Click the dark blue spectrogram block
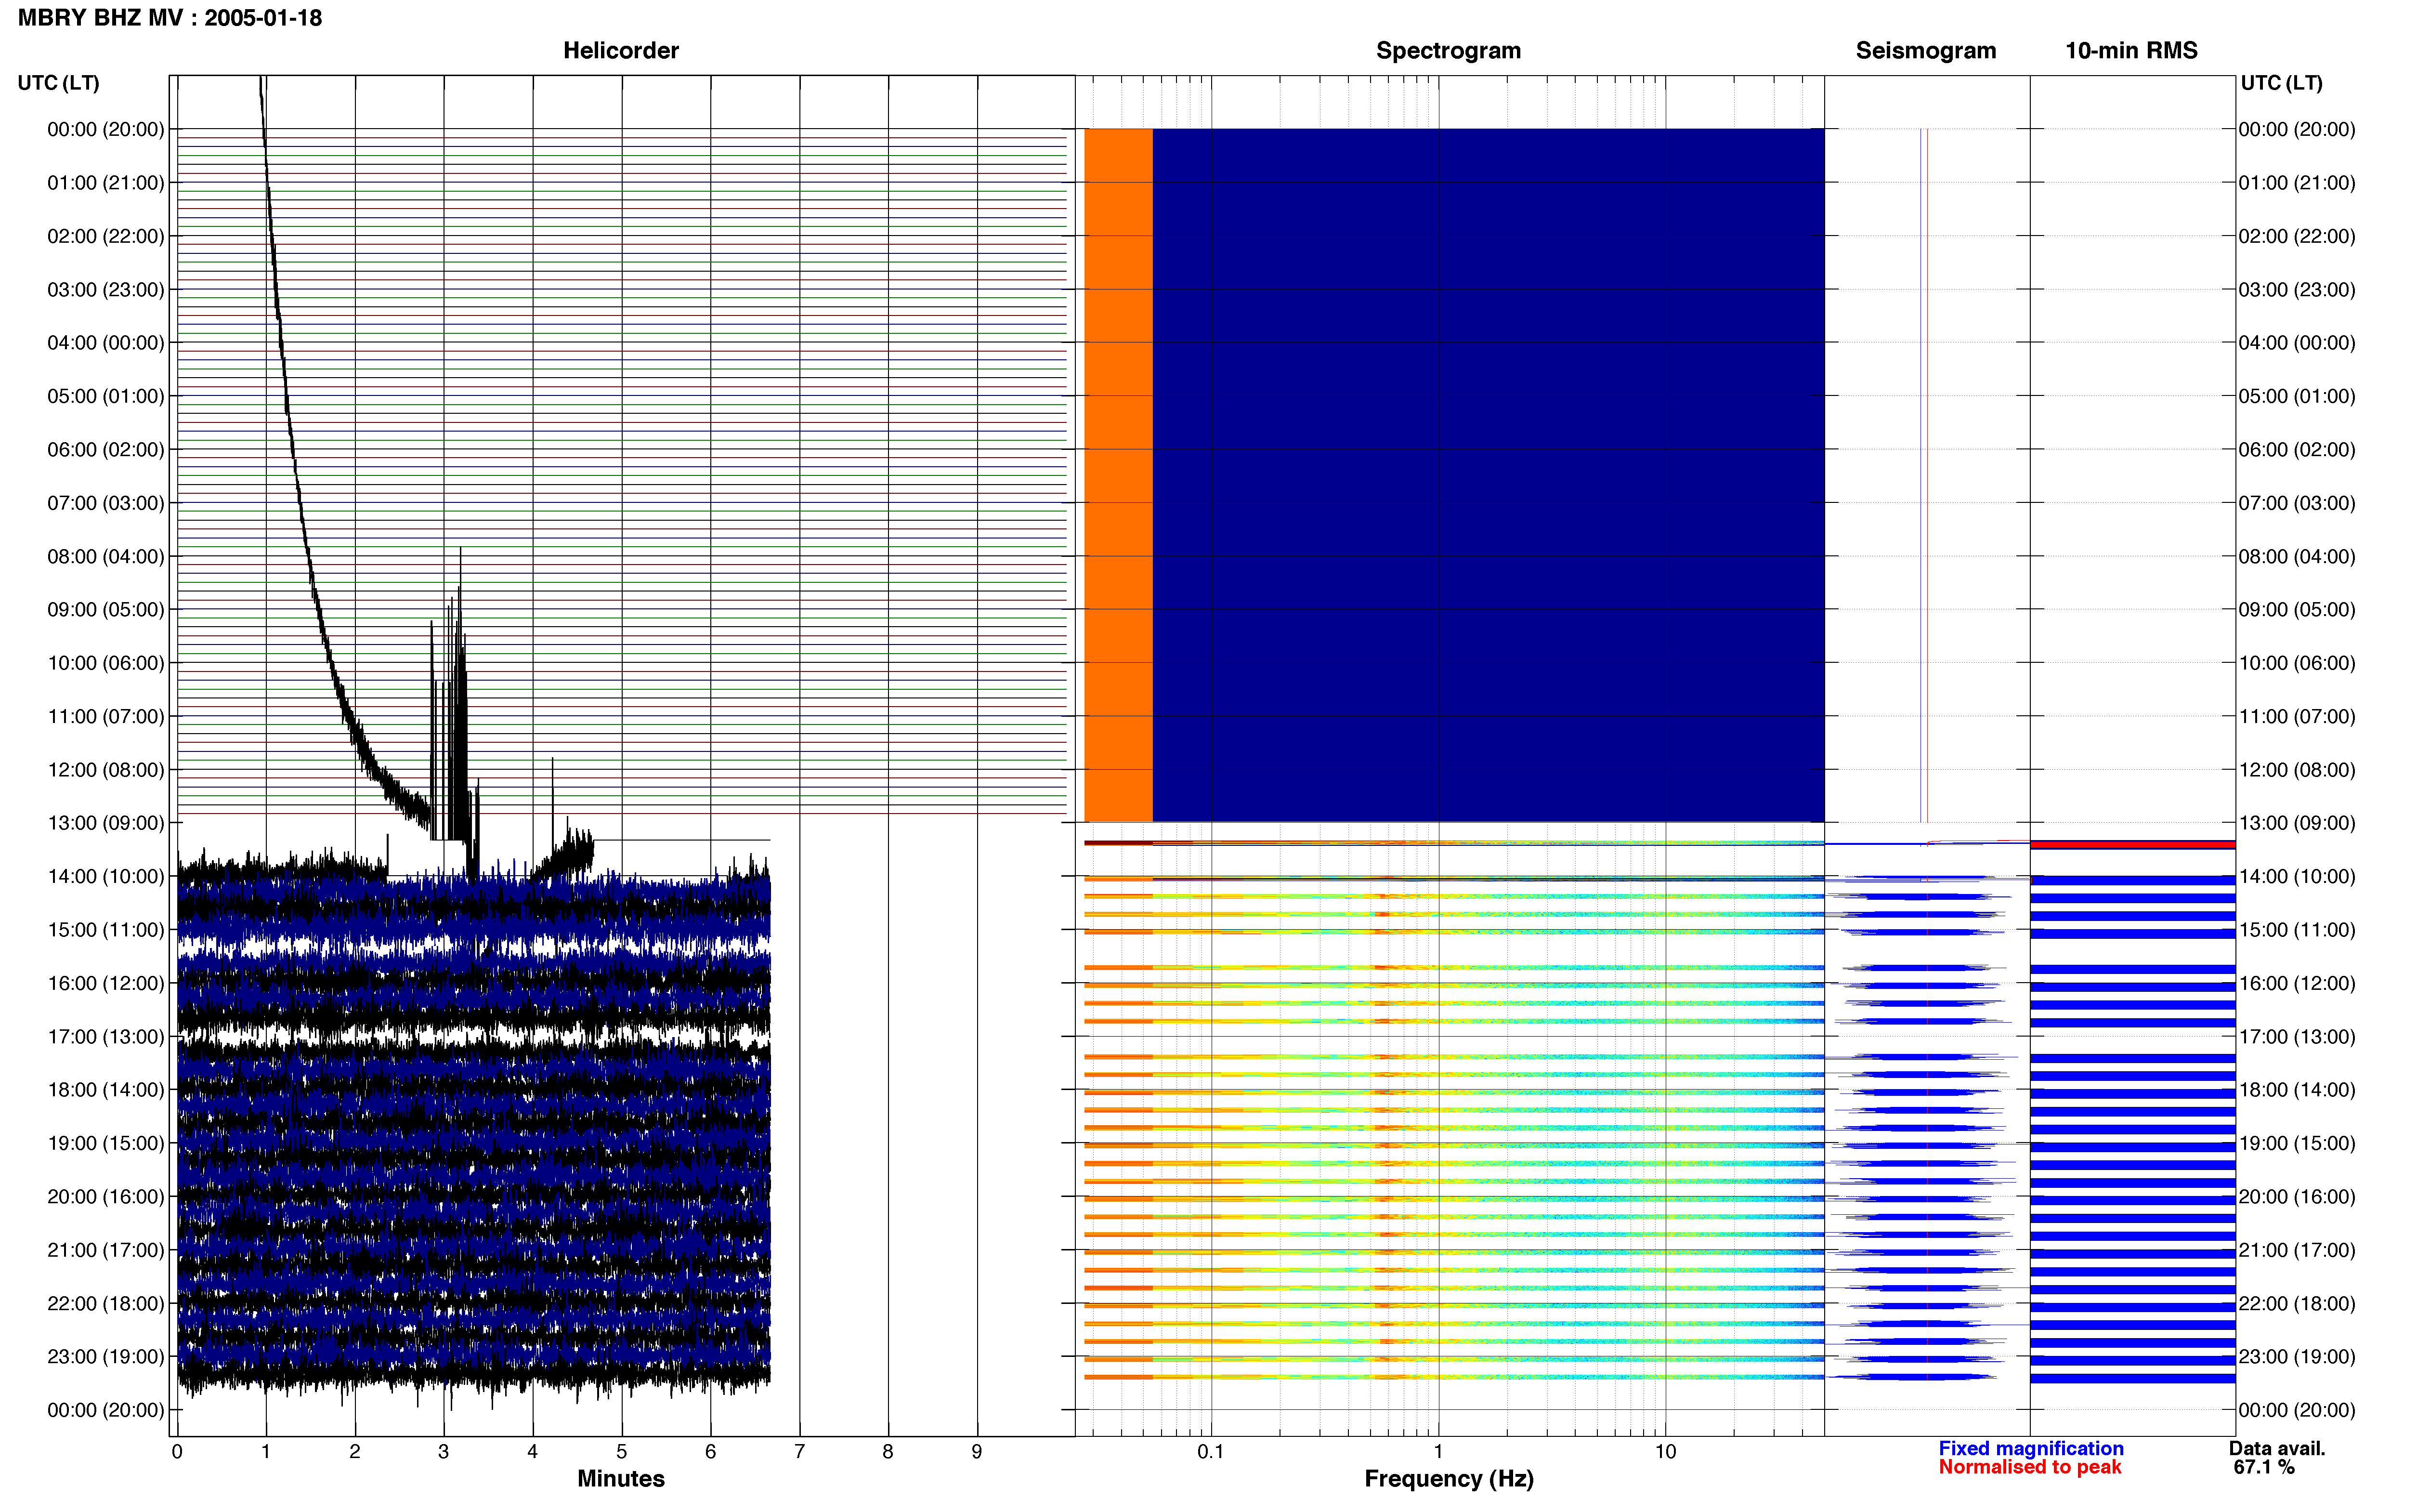 pyautogui.click(x=1489, y=475)
